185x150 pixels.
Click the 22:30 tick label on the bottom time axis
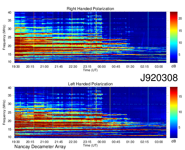point(73,142)
